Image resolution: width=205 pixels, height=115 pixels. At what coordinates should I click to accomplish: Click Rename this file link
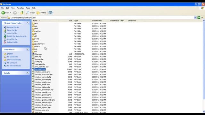tap(13, 27)
